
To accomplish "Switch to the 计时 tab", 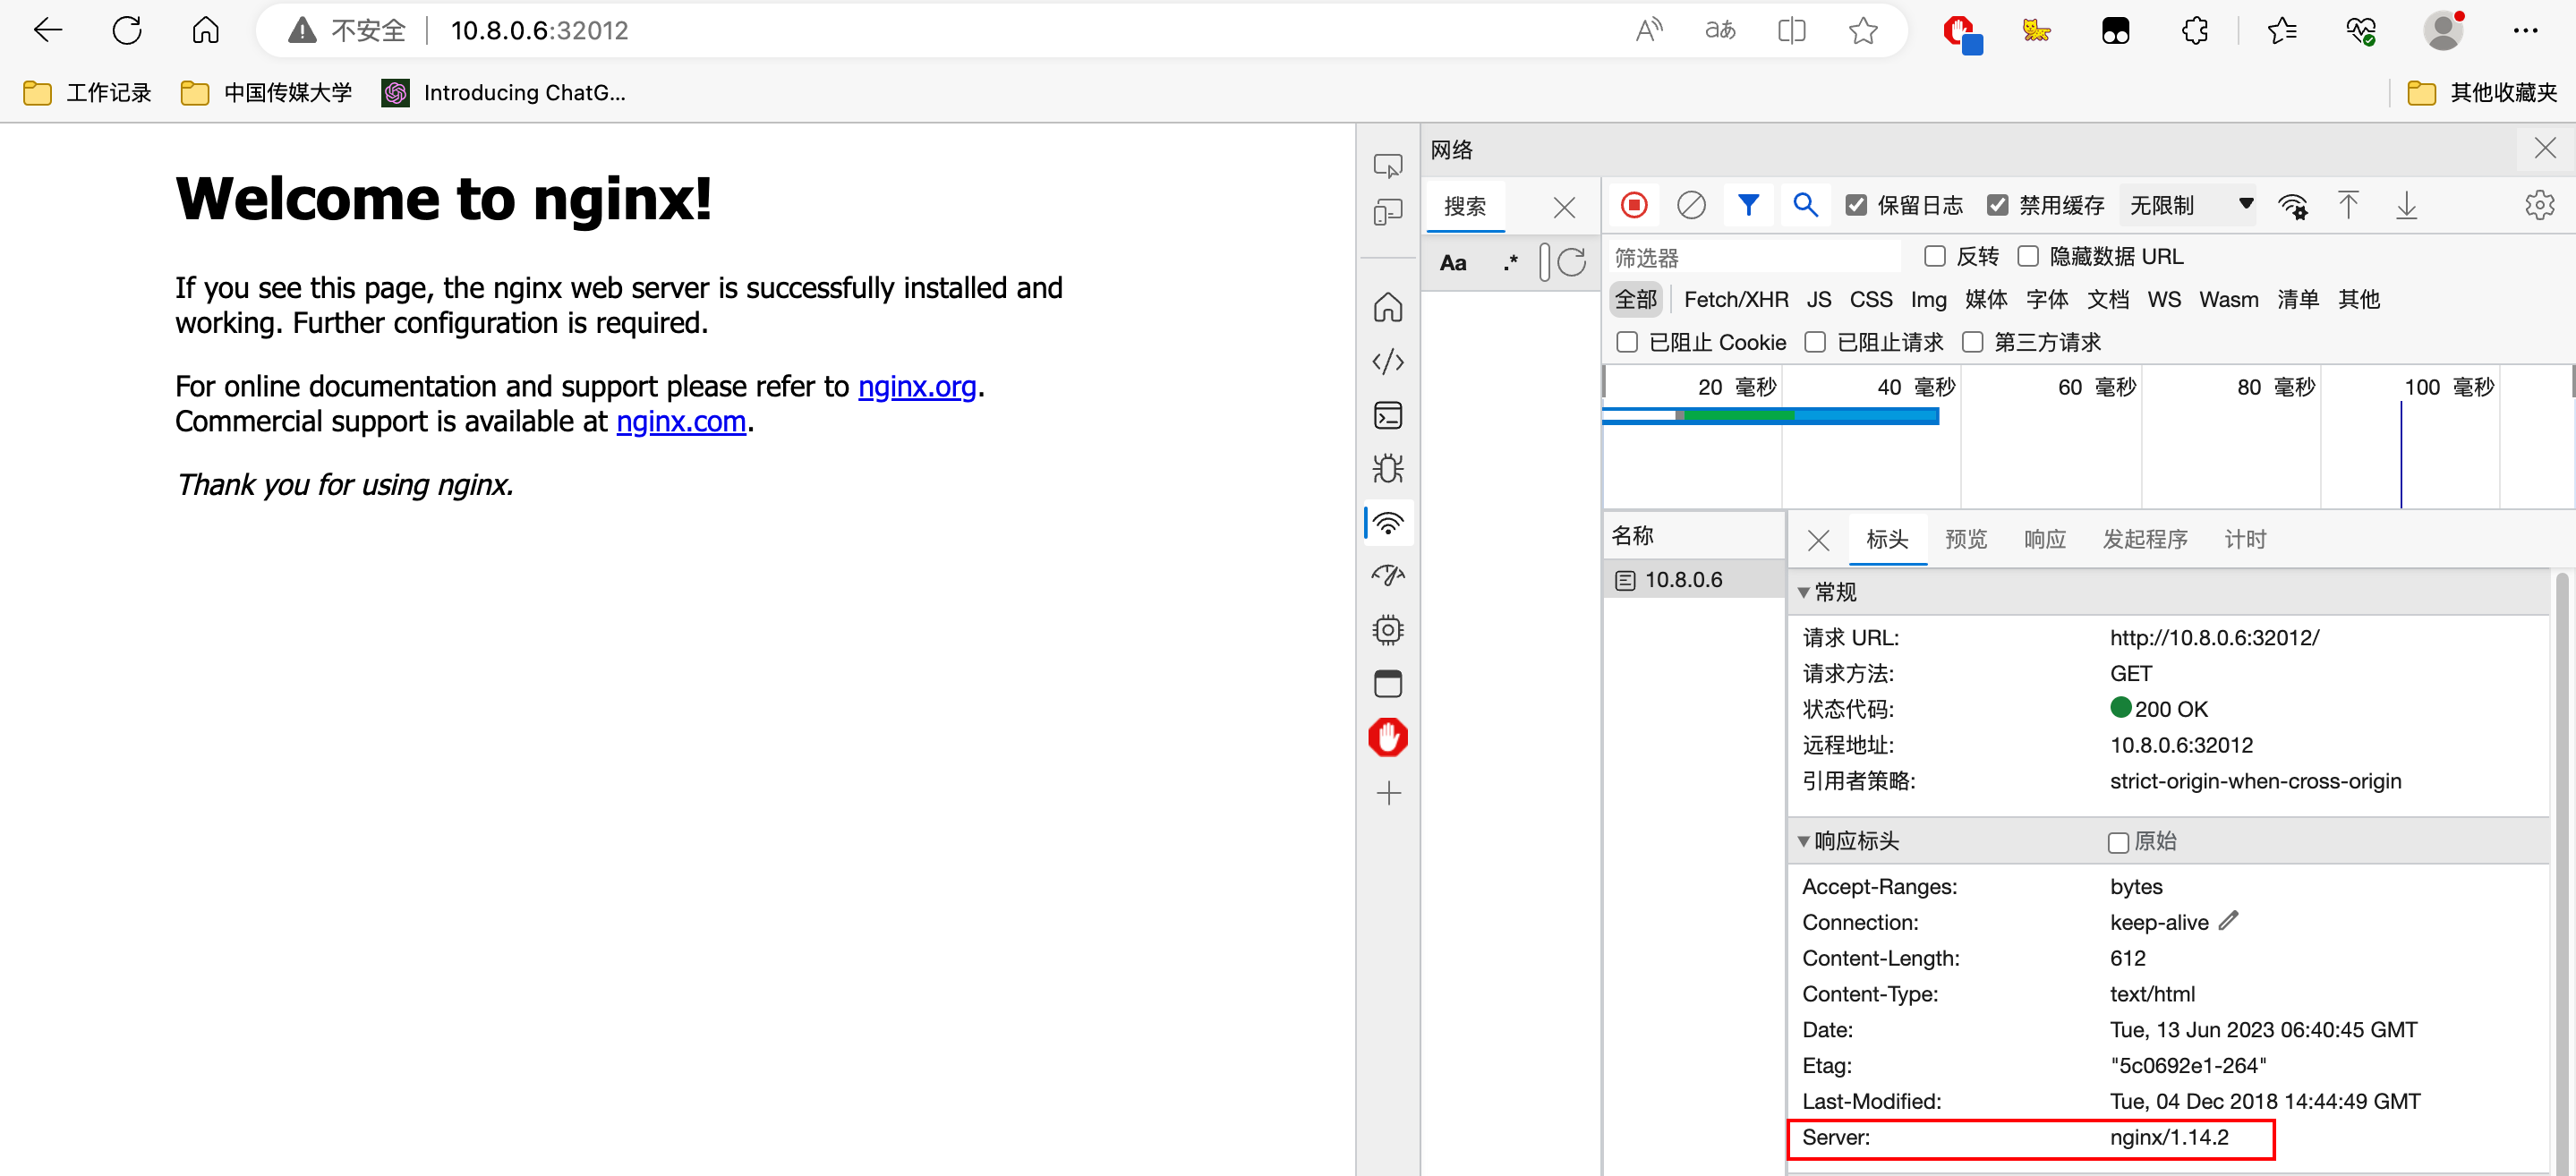I will tap(2245, 539).
